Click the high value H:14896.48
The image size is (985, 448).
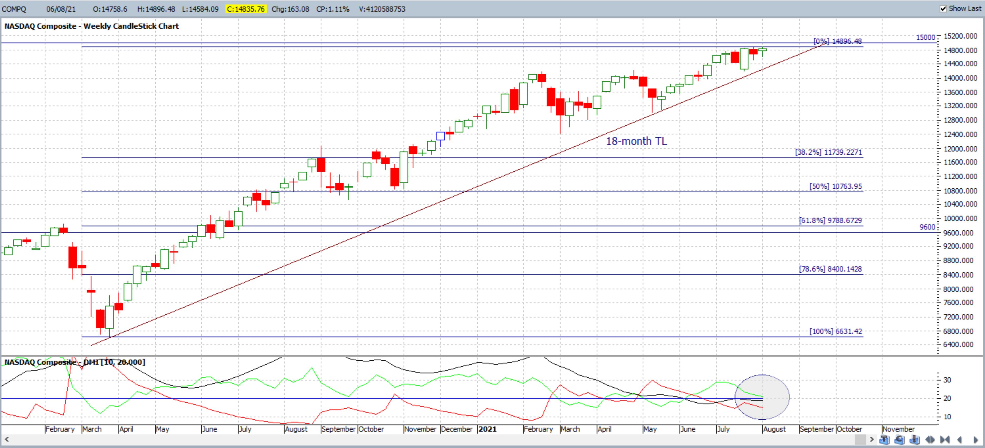point(156,9)
